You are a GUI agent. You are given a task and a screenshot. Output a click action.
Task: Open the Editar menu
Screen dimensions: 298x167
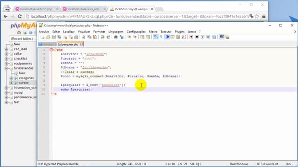coord(56,32)
